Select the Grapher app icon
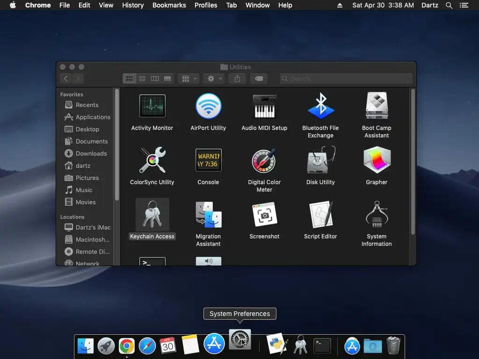479x359 pixels. point(377,160)
